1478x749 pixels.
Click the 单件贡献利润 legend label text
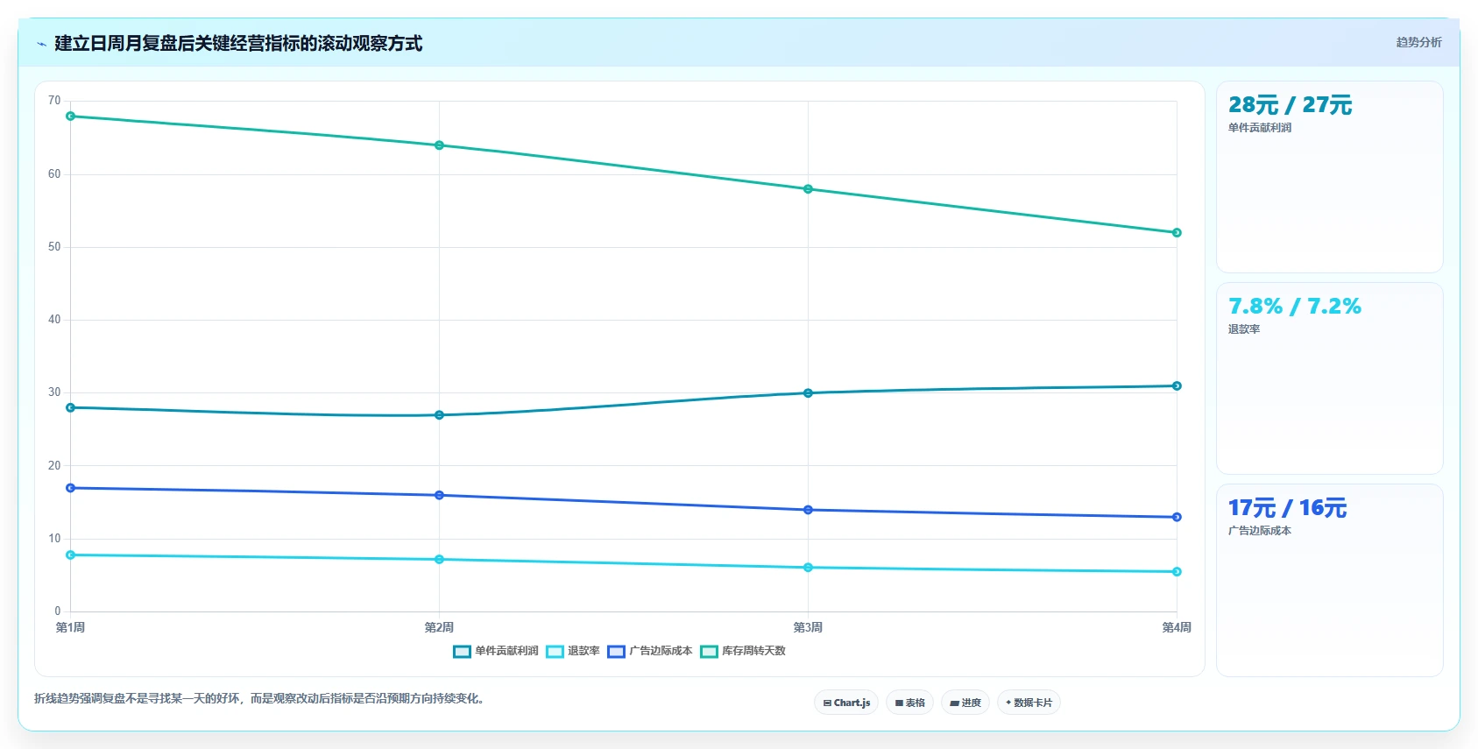(506, 651)
